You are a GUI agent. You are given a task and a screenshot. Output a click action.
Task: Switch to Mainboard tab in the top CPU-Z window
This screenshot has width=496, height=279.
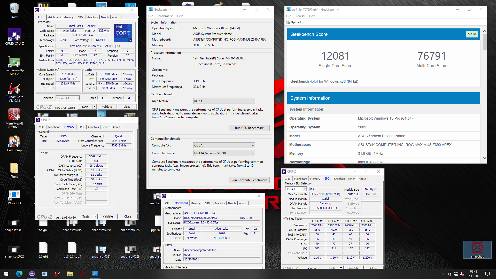[54, 17]
